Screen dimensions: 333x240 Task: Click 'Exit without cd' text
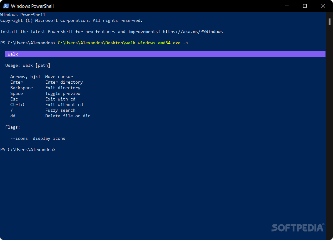64,105
